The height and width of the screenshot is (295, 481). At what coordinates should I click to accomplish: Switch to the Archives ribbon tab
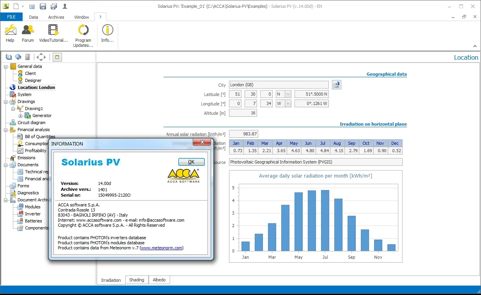point(56,17)
